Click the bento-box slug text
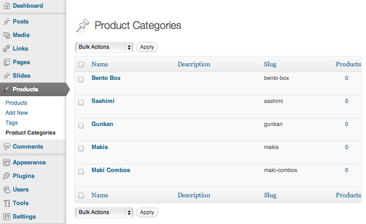Image resolution: width=366 pixels, height=224 pixels. [276, 78]
